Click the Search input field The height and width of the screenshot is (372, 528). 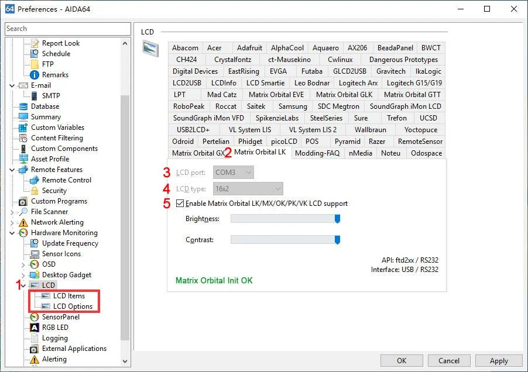68,29
